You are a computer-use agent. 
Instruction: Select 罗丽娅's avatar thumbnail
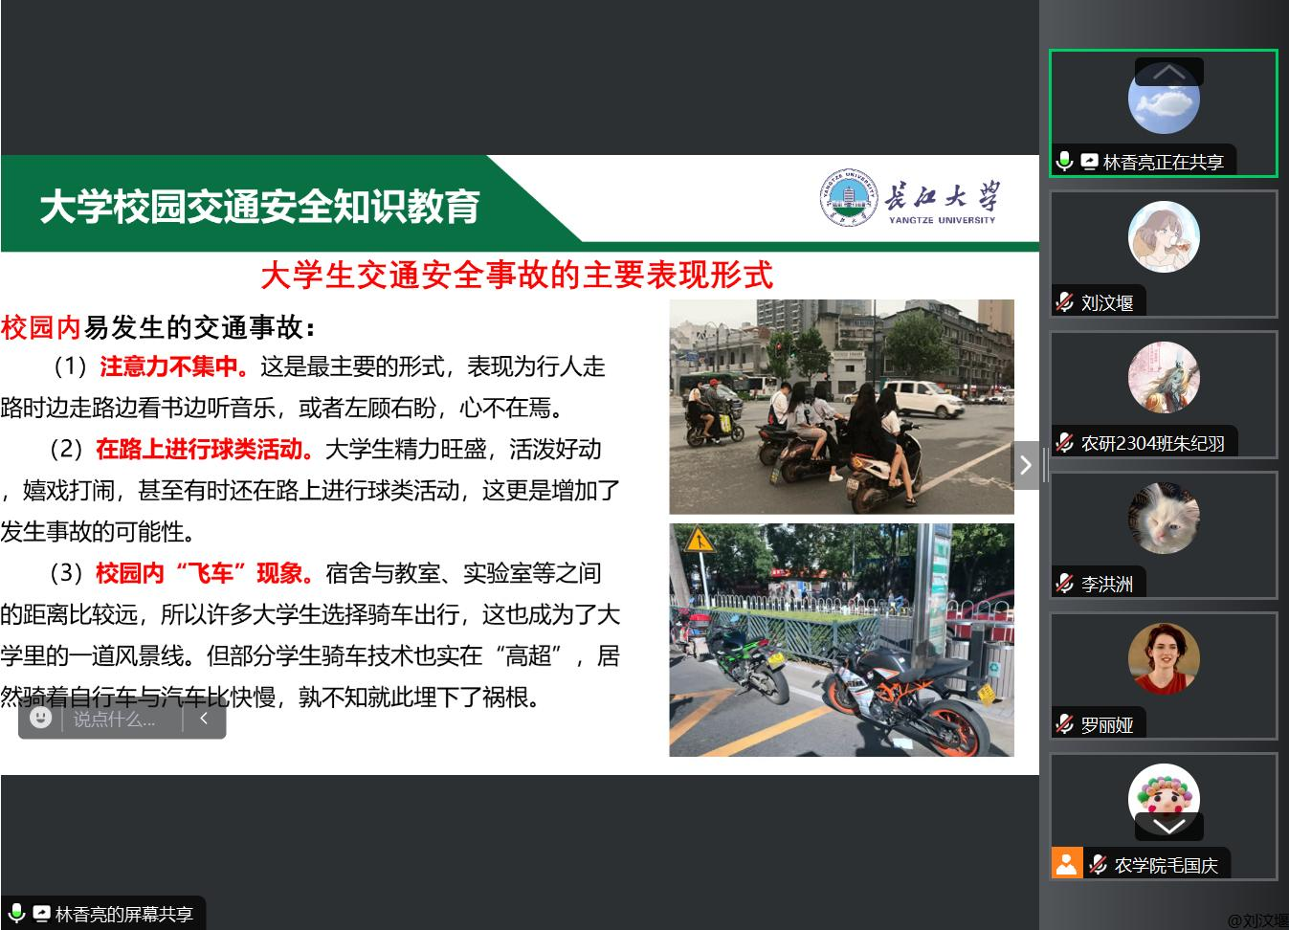1164,659
